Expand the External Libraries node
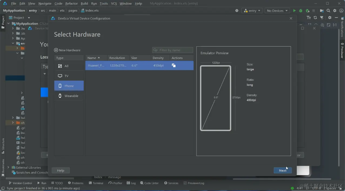The height and width of the screenshot is (191, 345). click(x=8, y=168)
